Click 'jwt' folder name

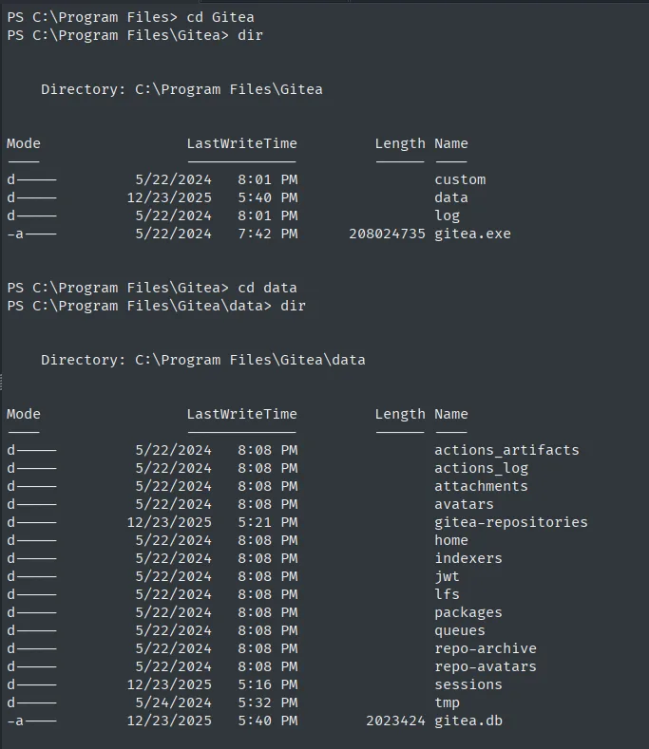point(447,576)
